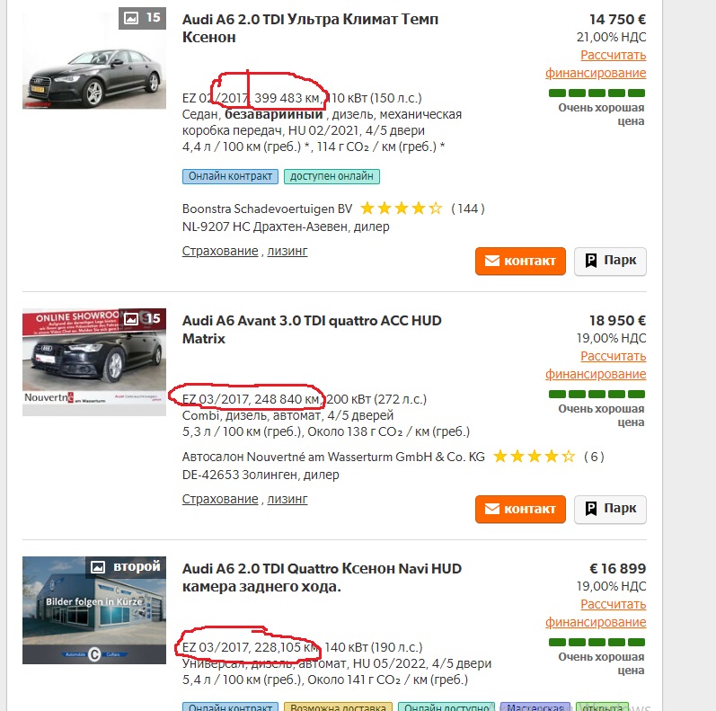Viewport: 716px width, 711px height.
Task: Open Рассчитать финансирование for € 16 899 Audi
Action: pos(596,613)
